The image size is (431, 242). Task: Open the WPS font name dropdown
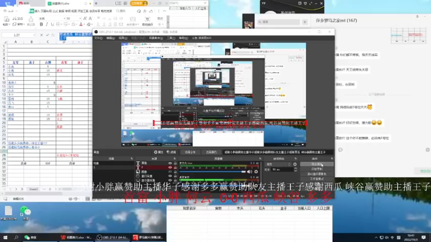[x=64, y=18]
